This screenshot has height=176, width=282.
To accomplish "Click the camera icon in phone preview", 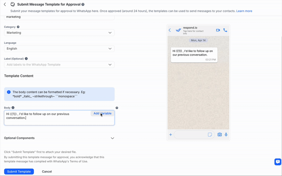I will (220, 134).
